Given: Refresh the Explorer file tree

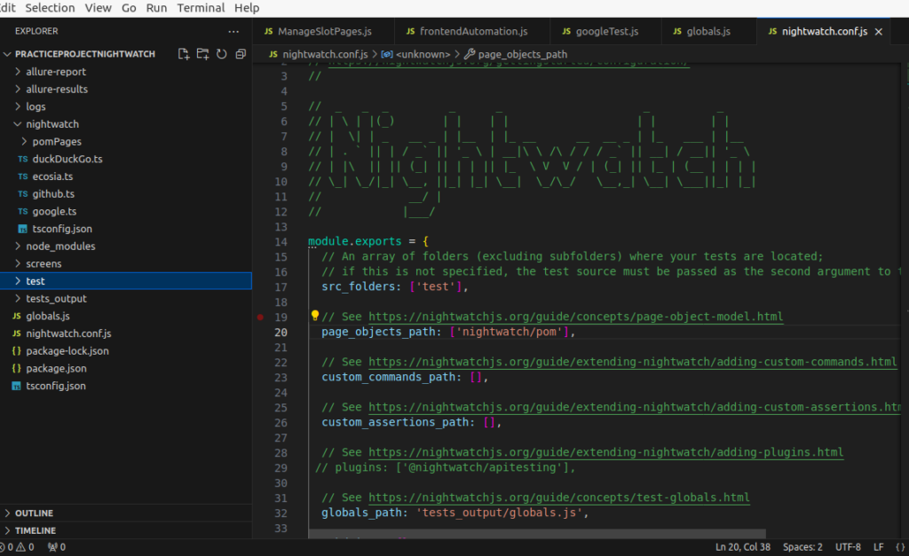Looking at the screenshot, I should point(221,54).
